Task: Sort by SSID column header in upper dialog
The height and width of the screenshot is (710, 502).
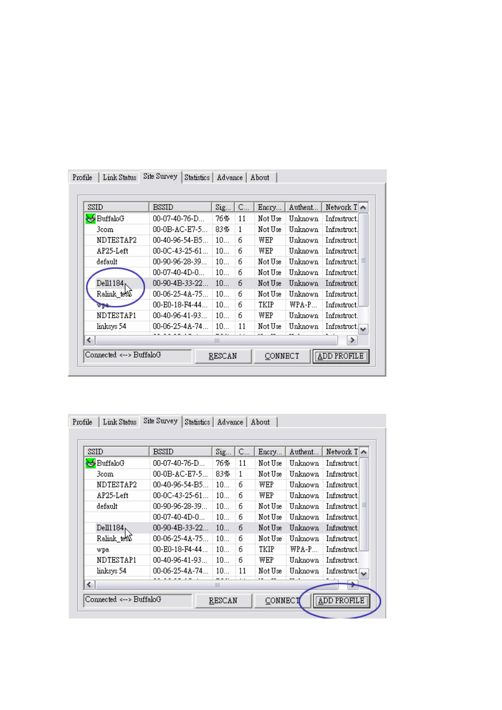Action: pyautogui.click(x=117, y=208)
